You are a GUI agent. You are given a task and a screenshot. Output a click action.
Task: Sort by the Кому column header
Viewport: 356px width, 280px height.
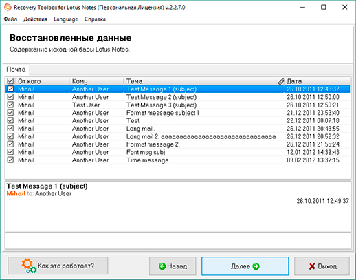96,81
